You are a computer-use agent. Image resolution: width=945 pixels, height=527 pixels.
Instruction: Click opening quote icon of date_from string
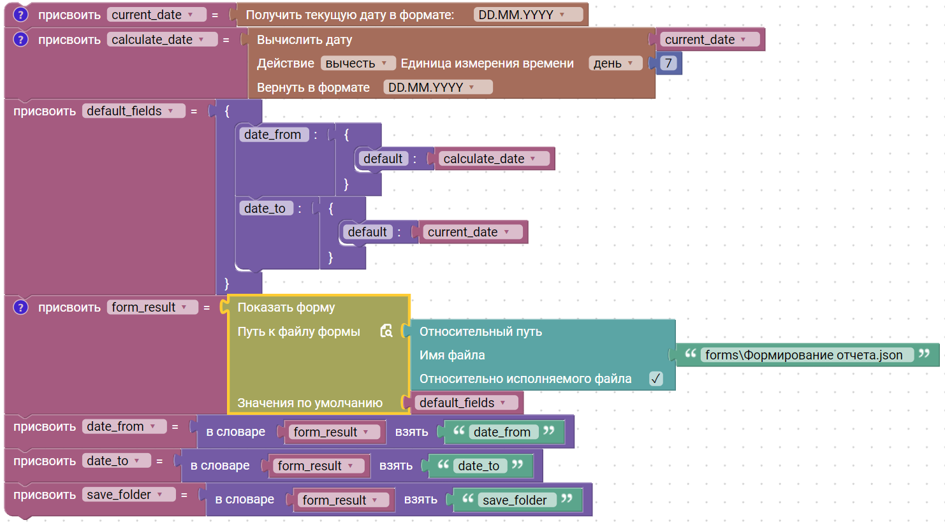458,431
